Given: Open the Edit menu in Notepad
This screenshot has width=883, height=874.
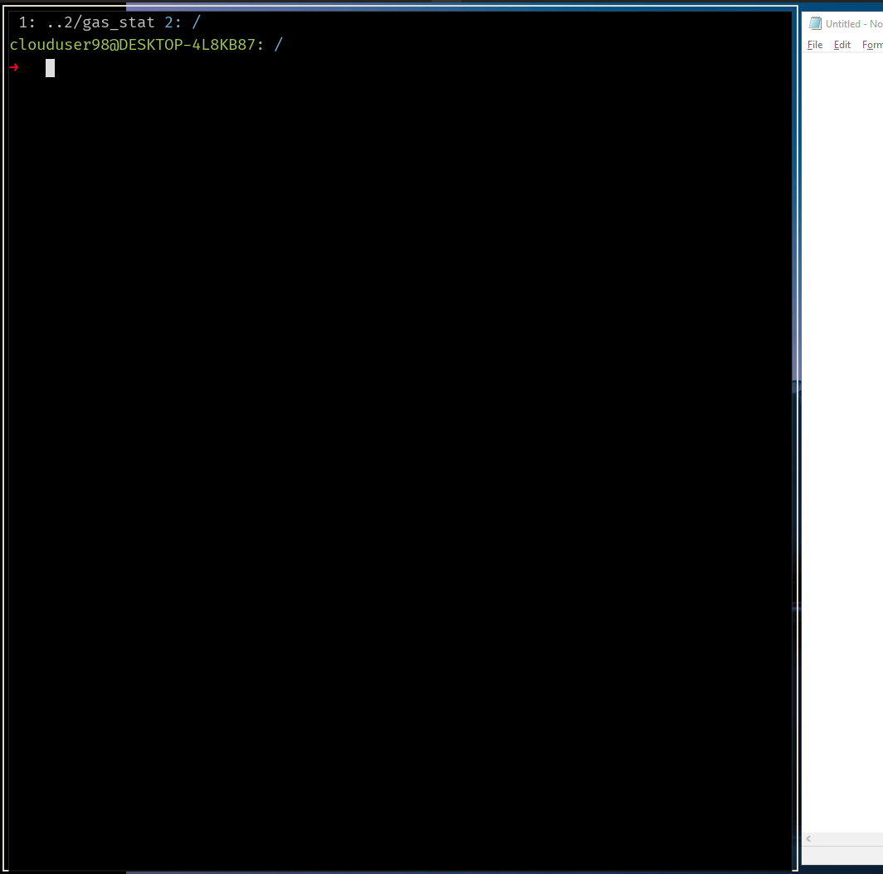Looking at the screenshot, I should (842, 45).
